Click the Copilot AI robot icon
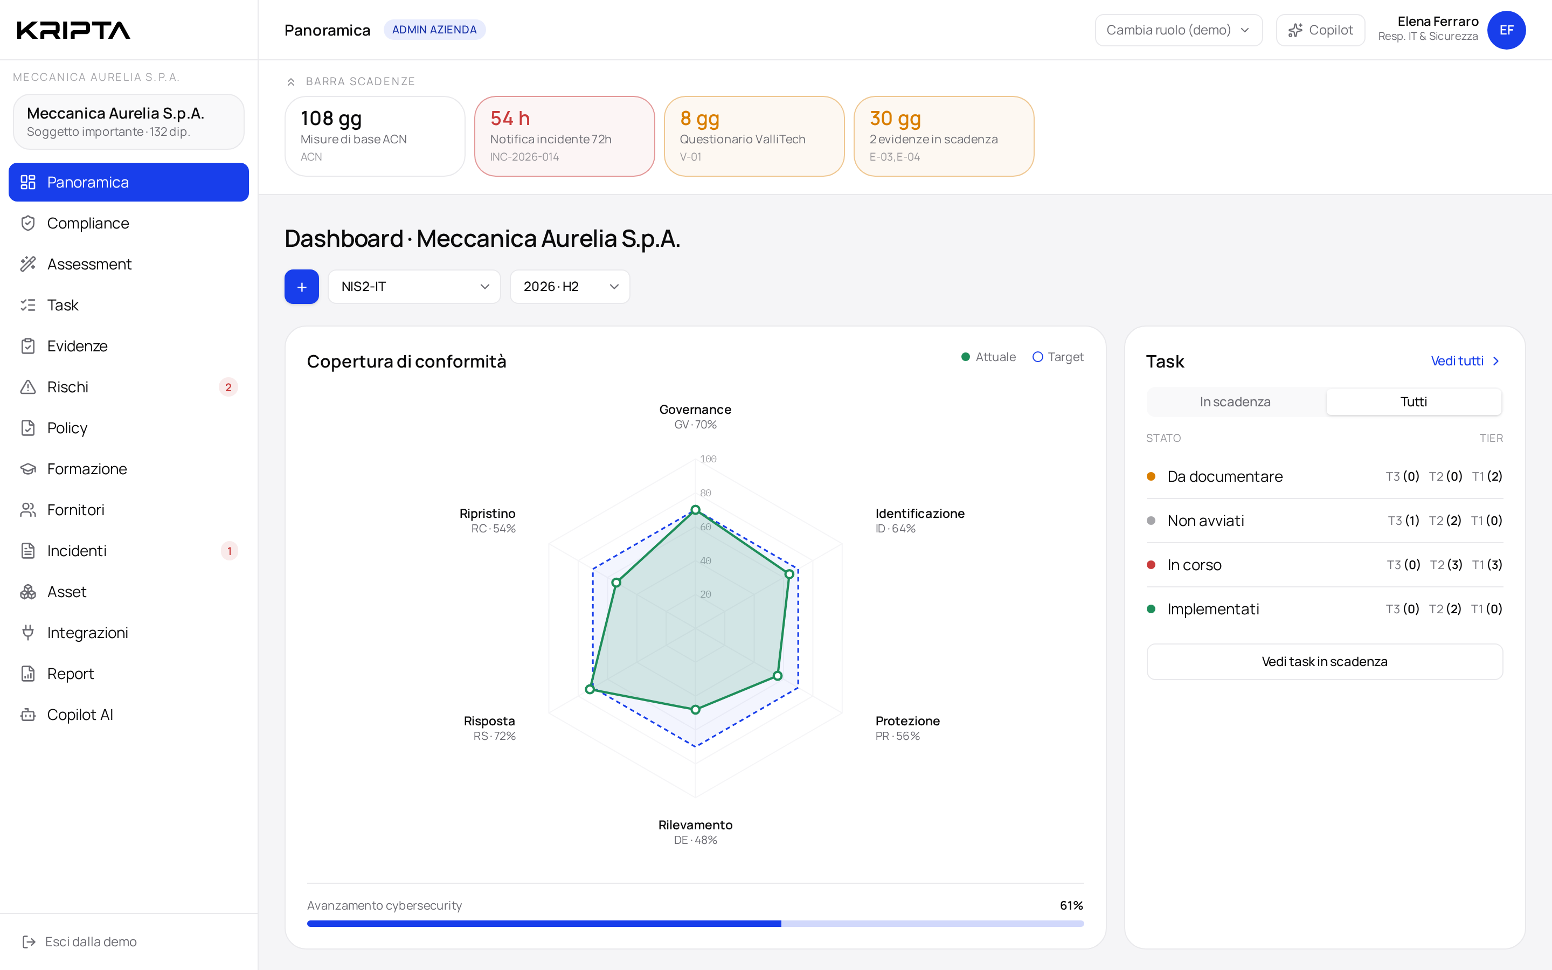Screen dimensions: 1552x970 pyautogui.click(x=27, y=715)
